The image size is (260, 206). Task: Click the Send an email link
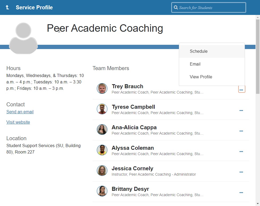tap(20, 112)
